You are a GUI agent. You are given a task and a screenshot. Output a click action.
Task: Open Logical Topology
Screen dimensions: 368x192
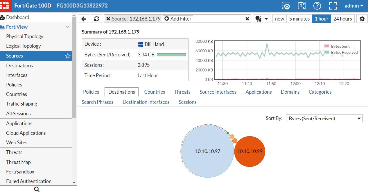24,46
